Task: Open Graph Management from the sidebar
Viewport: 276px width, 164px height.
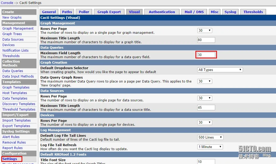Action: coord(18,28)
